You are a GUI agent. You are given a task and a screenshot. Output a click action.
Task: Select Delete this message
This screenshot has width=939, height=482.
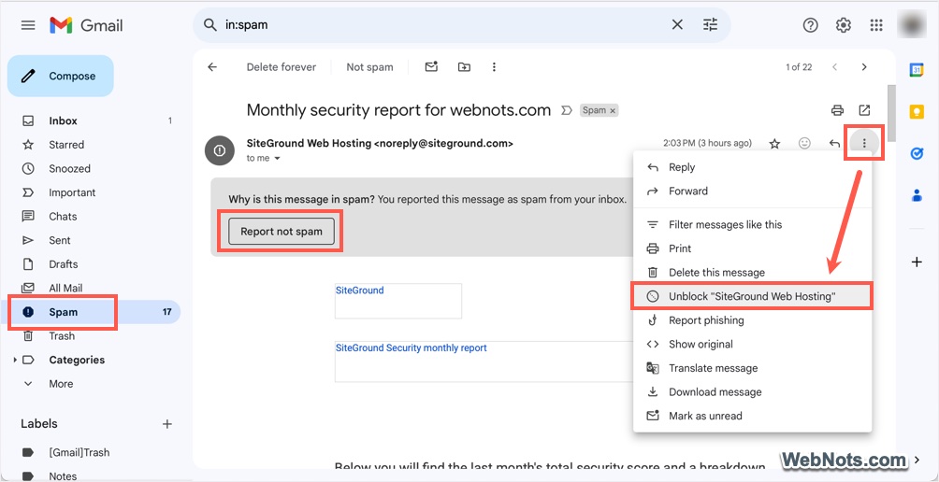(752, 273)
